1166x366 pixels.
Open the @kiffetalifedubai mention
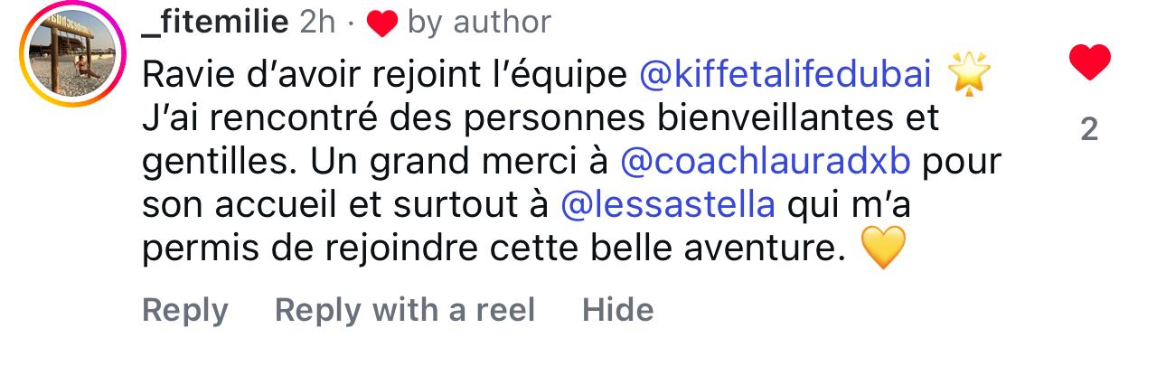(785, 75)
